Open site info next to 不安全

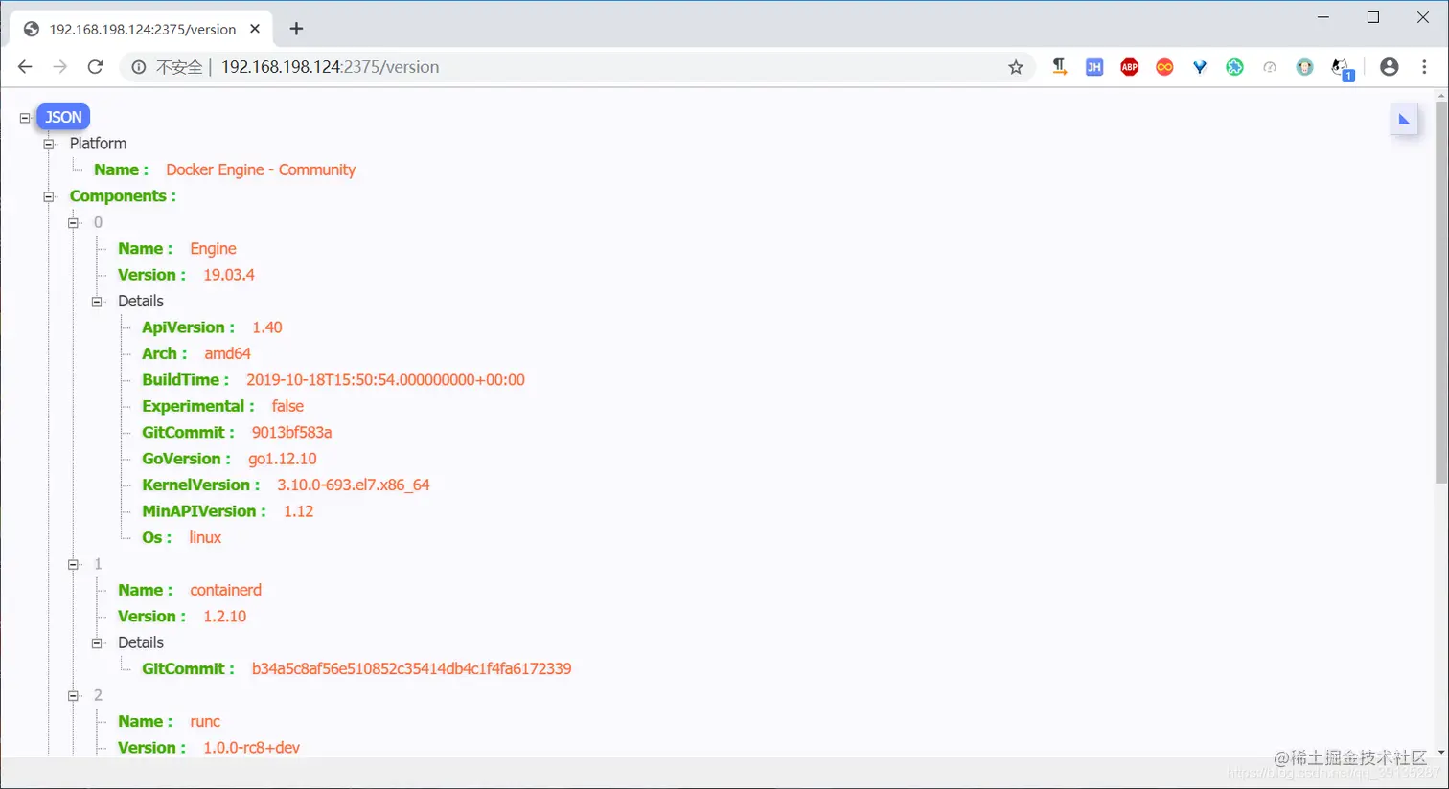click(139, 67)
